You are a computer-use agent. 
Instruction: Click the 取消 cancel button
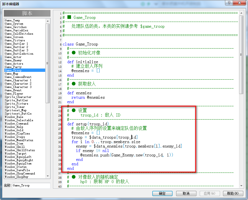tap(186, 193)
